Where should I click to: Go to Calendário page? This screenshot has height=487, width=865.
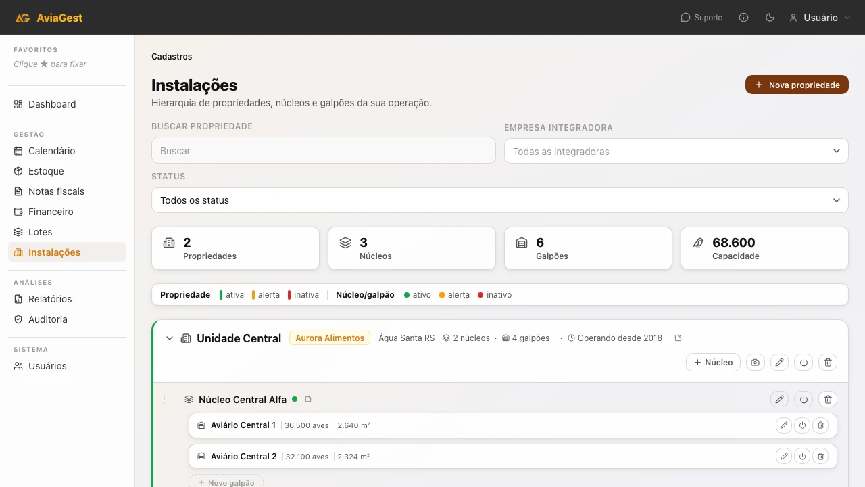pyautogui.click(x=67, y=151)
